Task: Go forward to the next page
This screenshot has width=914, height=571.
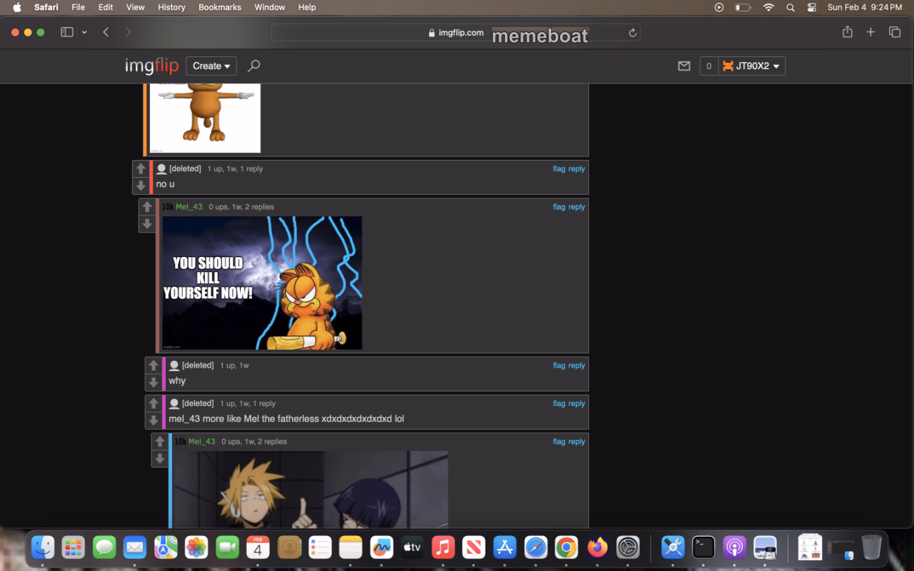Action: (129, 32)
